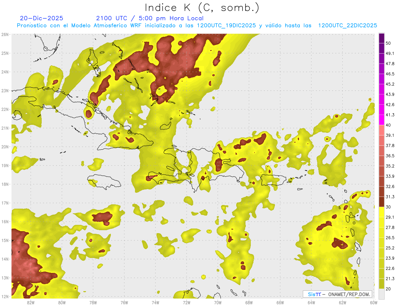
Task: Click the color bar label '35.2'
Action: pos(390,166)
